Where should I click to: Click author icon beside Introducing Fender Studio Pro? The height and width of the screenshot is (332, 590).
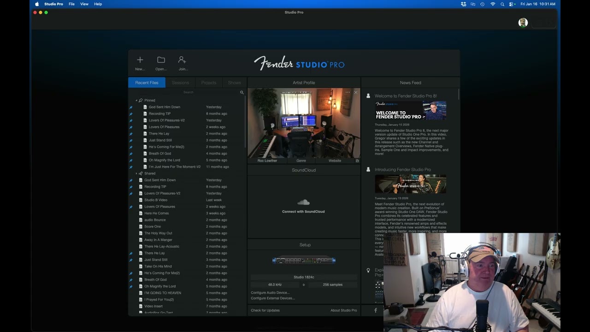point(368,170)
